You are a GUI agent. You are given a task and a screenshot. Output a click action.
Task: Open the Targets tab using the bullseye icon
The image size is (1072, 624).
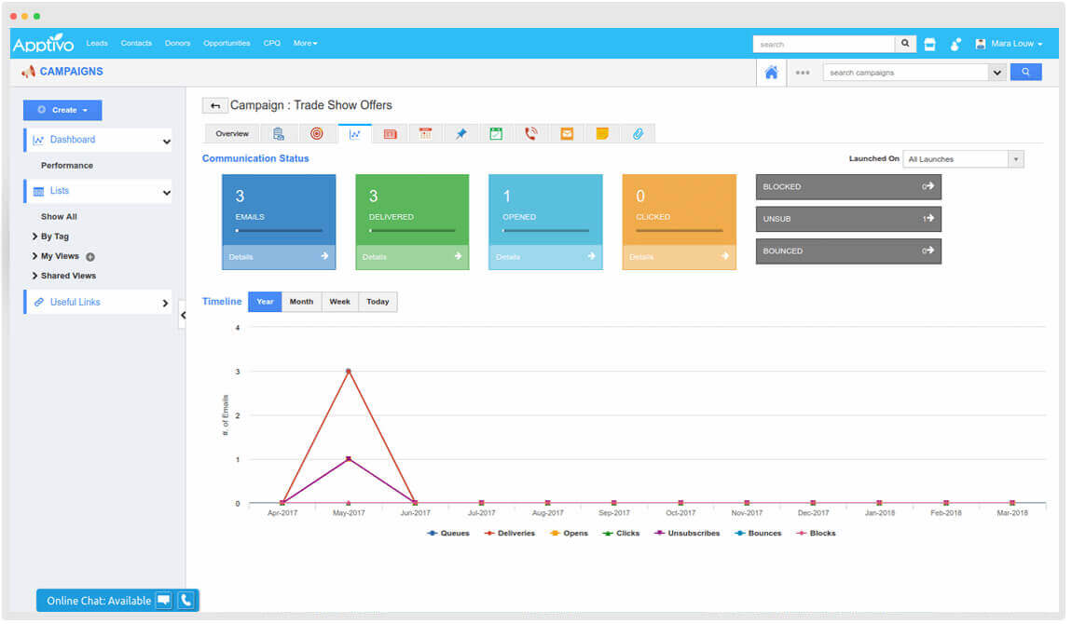(317, 133)
